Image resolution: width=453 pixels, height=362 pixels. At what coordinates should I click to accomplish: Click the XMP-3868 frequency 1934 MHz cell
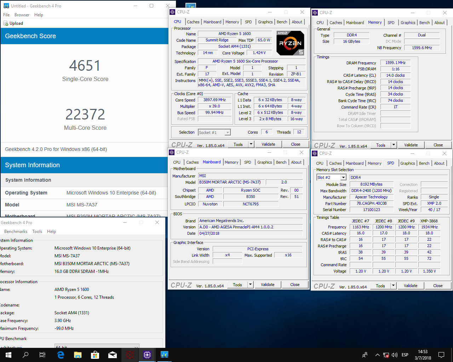coord(429,227)
